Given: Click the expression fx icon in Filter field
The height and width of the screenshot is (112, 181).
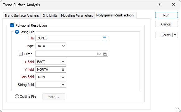Looking at the screenshot, I should tap(99, 54).
